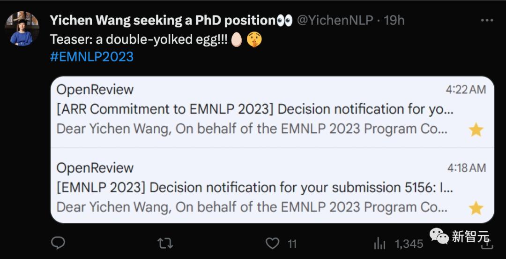This screenshot has height=259, width=506.
Task: Toggle the star on the submission 5156 email
Action: point(476,208)
